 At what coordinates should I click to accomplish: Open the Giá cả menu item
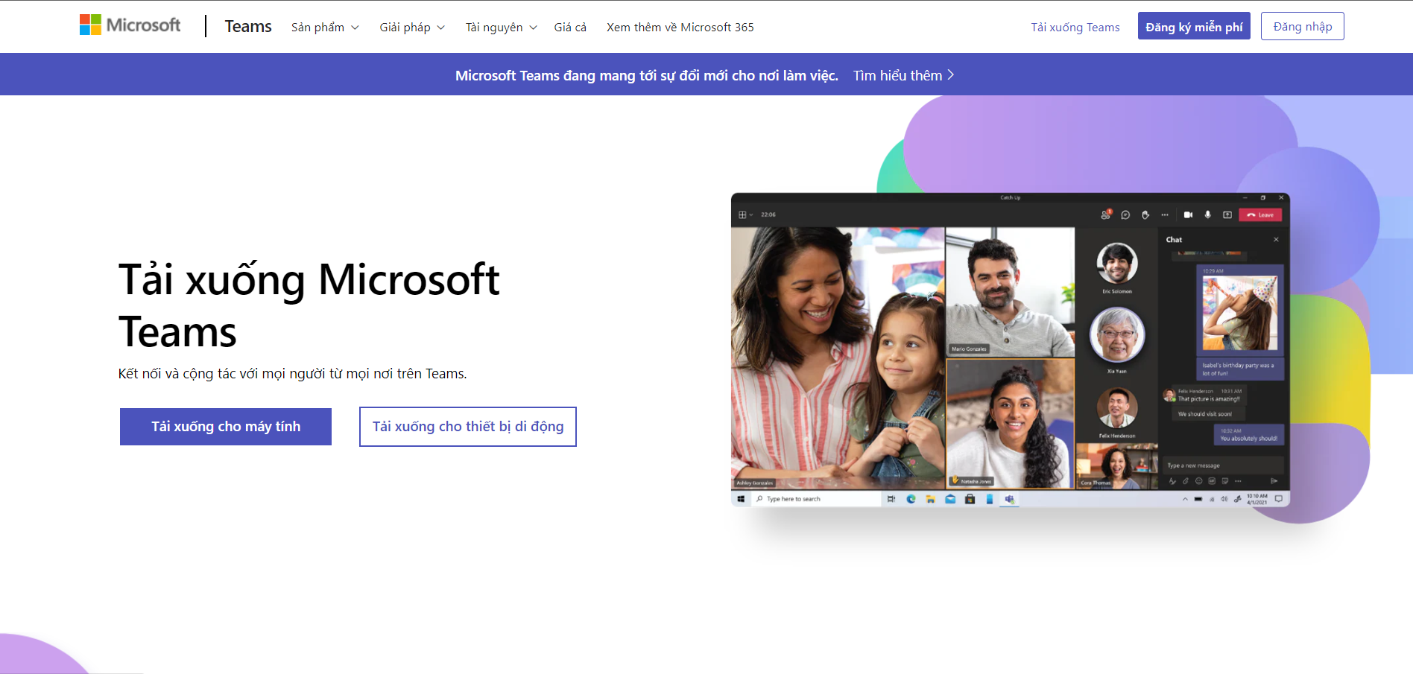click(570, 28)
